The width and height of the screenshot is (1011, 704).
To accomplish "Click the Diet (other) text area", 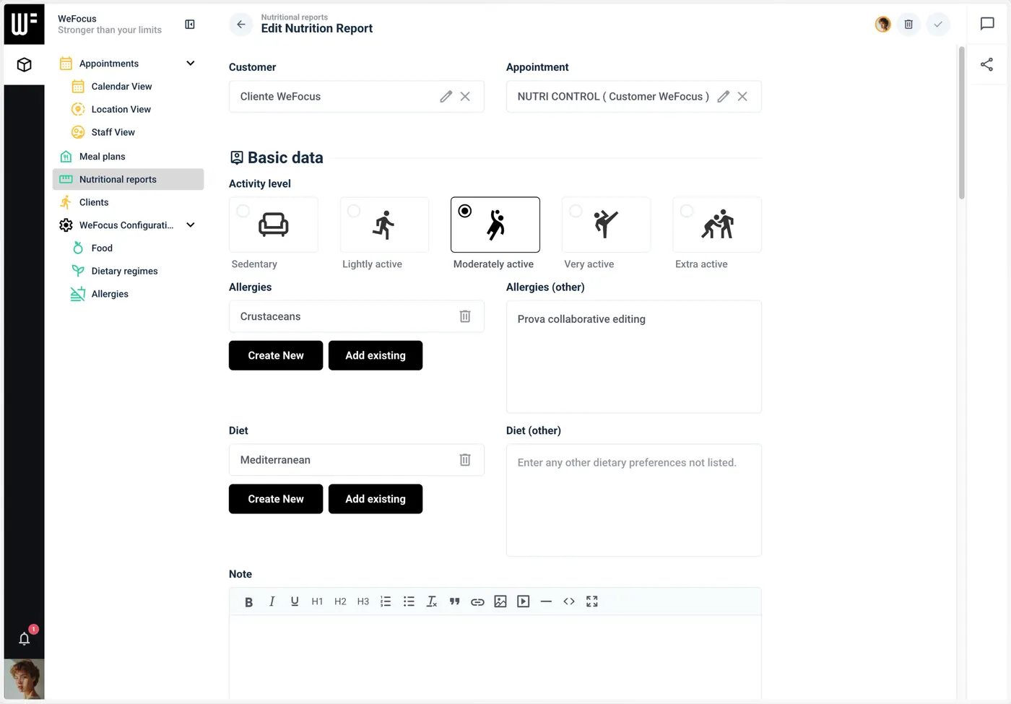I will point(634,500).
